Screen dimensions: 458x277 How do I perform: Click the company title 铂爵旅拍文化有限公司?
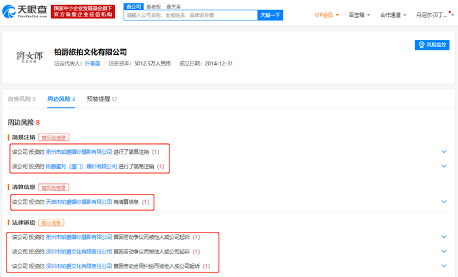point(90,52)
